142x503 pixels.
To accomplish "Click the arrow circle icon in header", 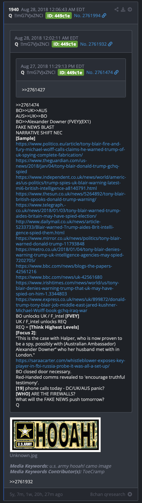I will 130,9.
